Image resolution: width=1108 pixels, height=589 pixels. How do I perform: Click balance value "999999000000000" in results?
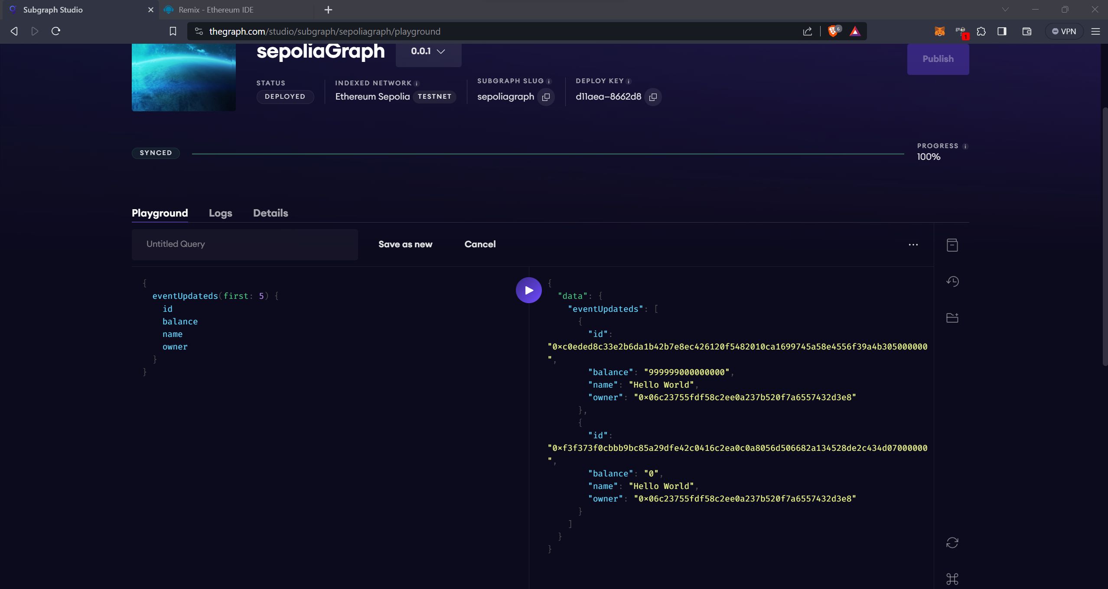click(x=687, y=372)
